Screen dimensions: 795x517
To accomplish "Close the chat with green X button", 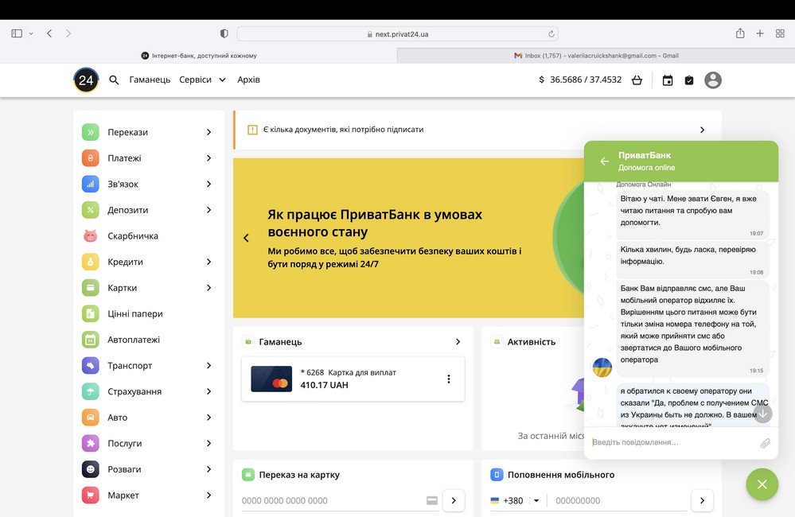I will click(762, 484).
